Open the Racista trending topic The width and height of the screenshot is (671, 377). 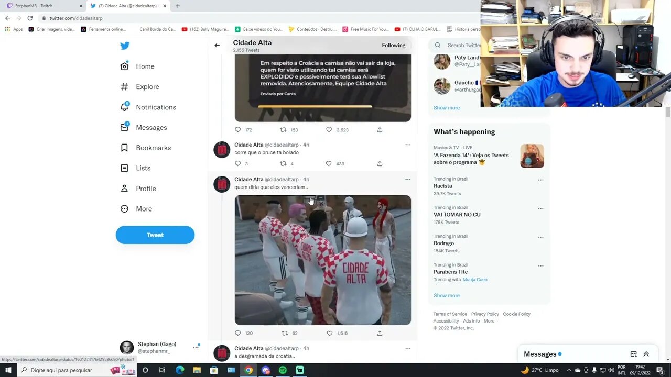[x=443, y=186]
